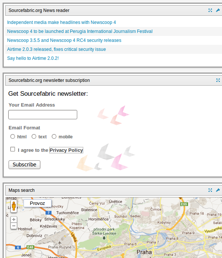Tick the Privacy Policy agreement checkbox
This screenshot has height=258, width=222.
coord(13,149)
